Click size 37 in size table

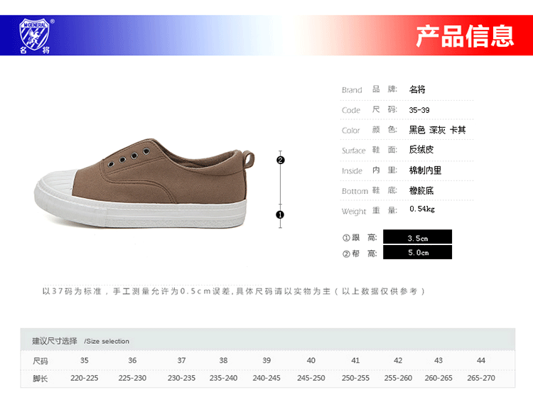pos(181,360)
